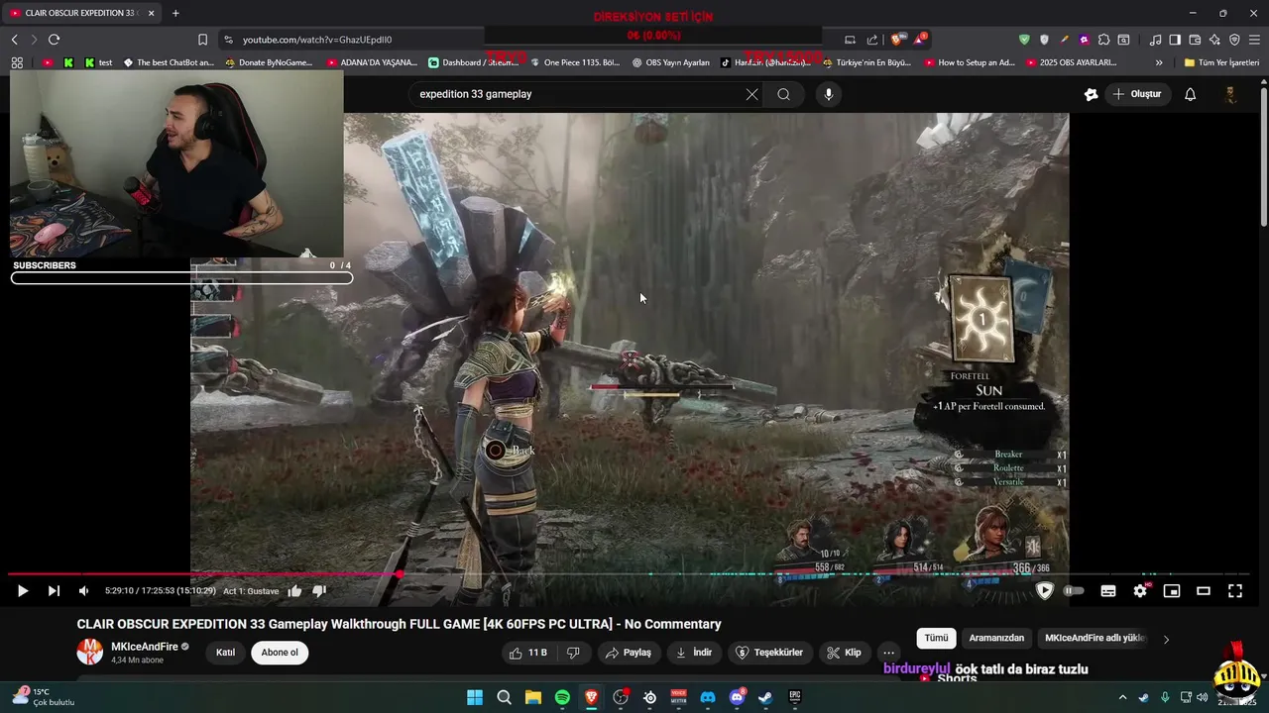
Task: Open the browser extensions puzzle icon
Action: (1103, 40)
